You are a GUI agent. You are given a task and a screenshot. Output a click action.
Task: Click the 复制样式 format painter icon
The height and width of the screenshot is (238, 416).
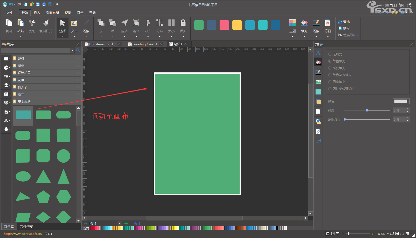pyautogui.click(x=46, y=23)
